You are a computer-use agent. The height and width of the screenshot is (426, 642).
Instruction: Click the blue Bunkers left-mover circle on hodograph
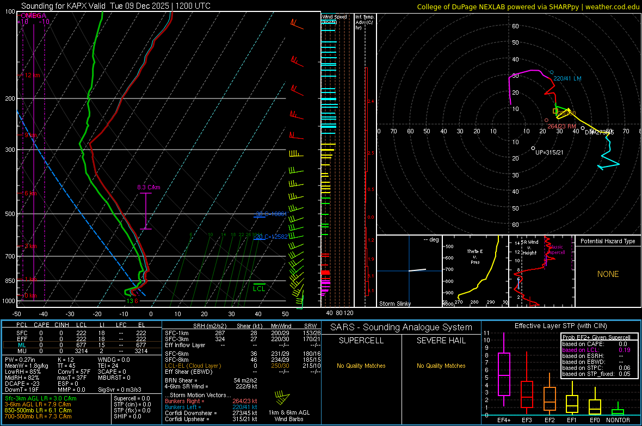pos(552,72)
